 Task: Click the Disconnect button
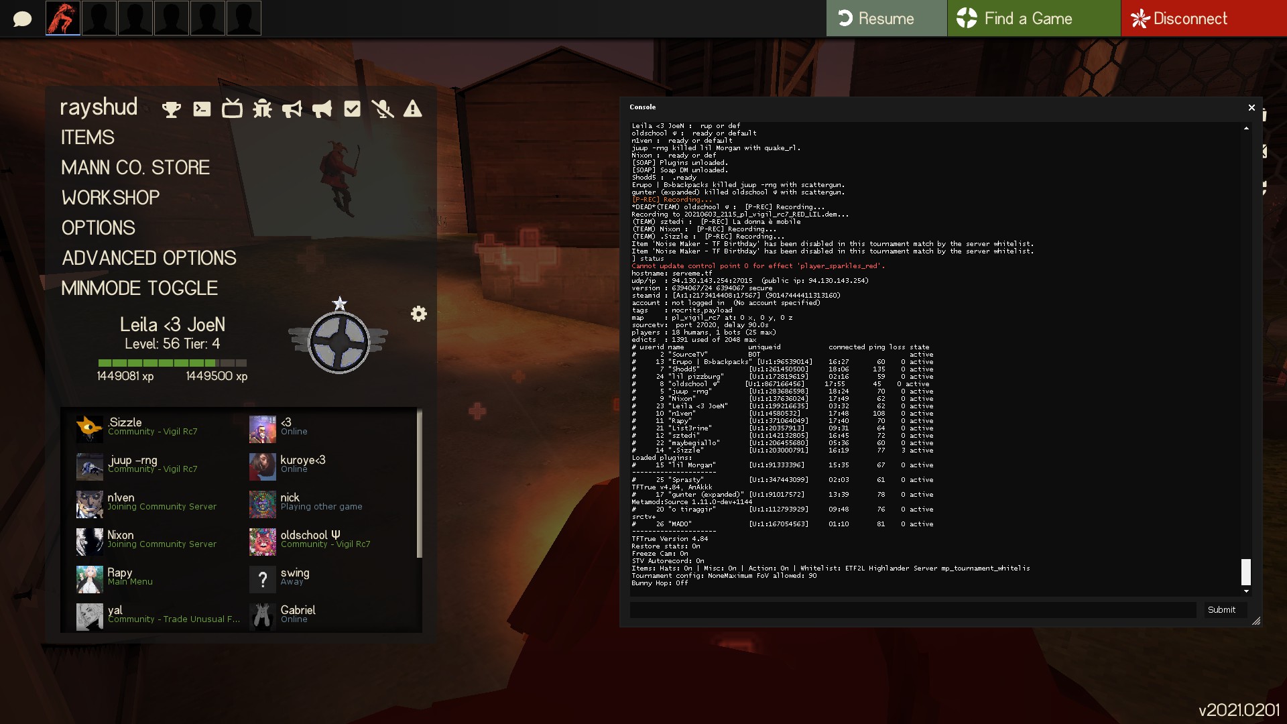[x=1204, y=18]
